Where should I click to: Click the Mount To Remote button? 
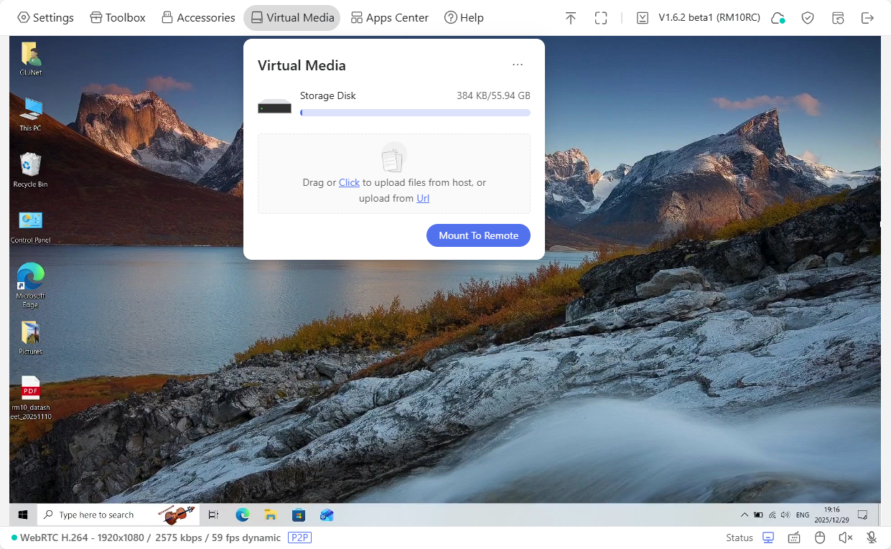[x=478, y=235]
